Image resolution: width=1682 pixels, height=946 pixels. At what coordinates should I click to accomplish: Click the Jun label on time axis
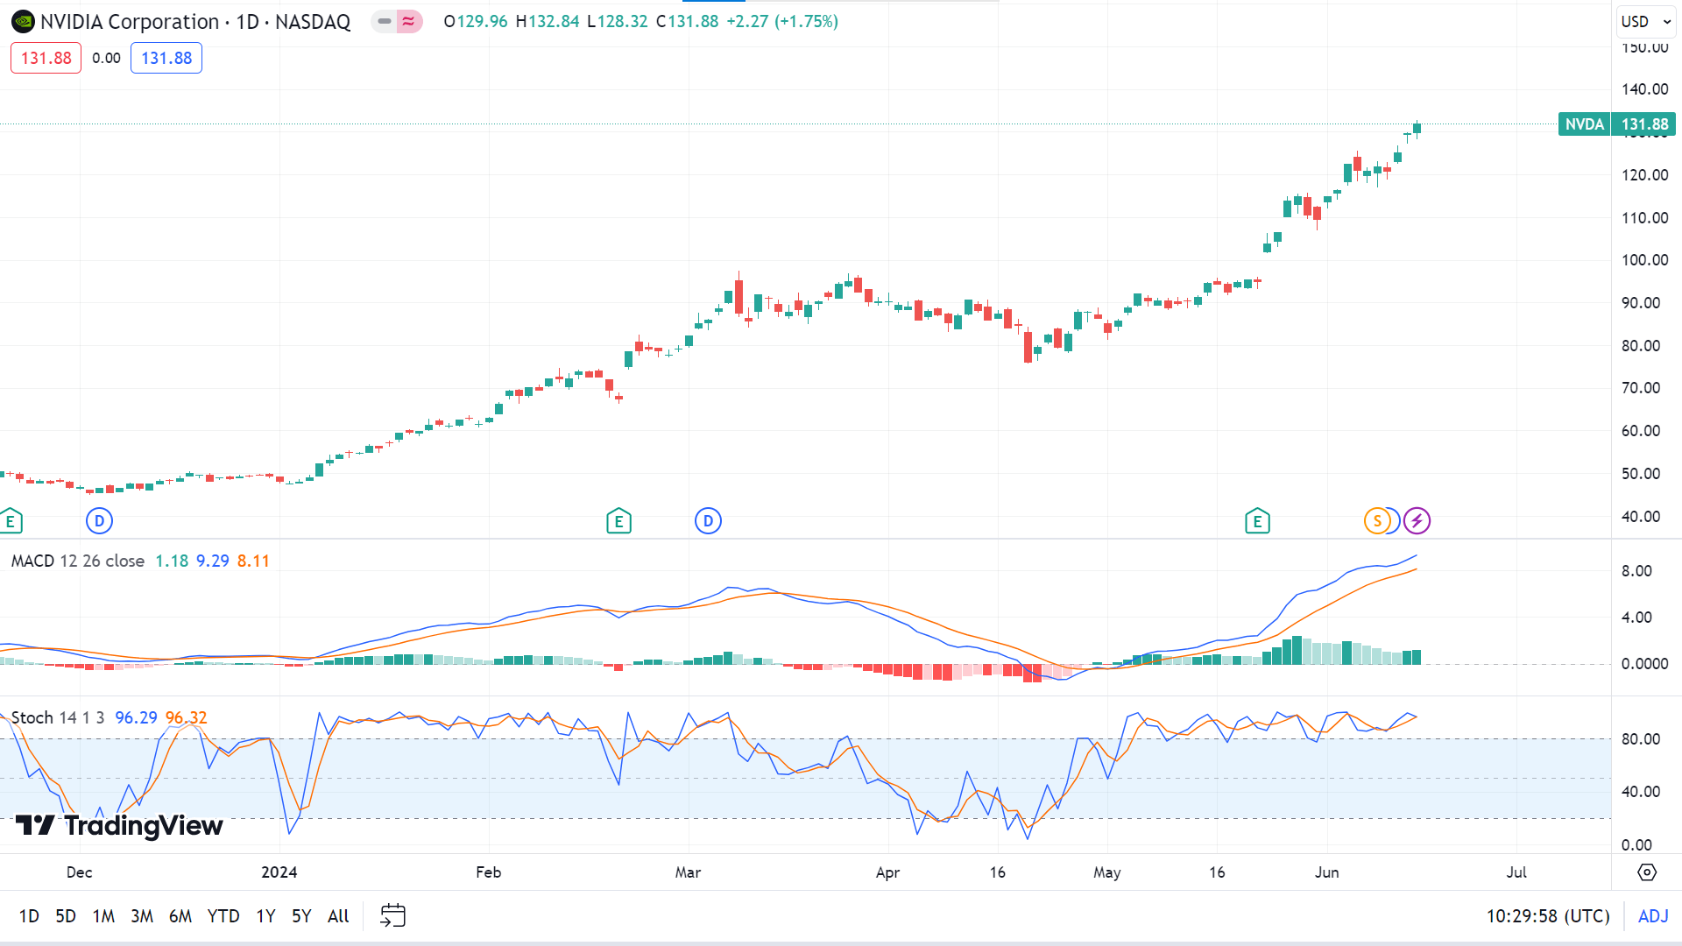[1327, 872]
